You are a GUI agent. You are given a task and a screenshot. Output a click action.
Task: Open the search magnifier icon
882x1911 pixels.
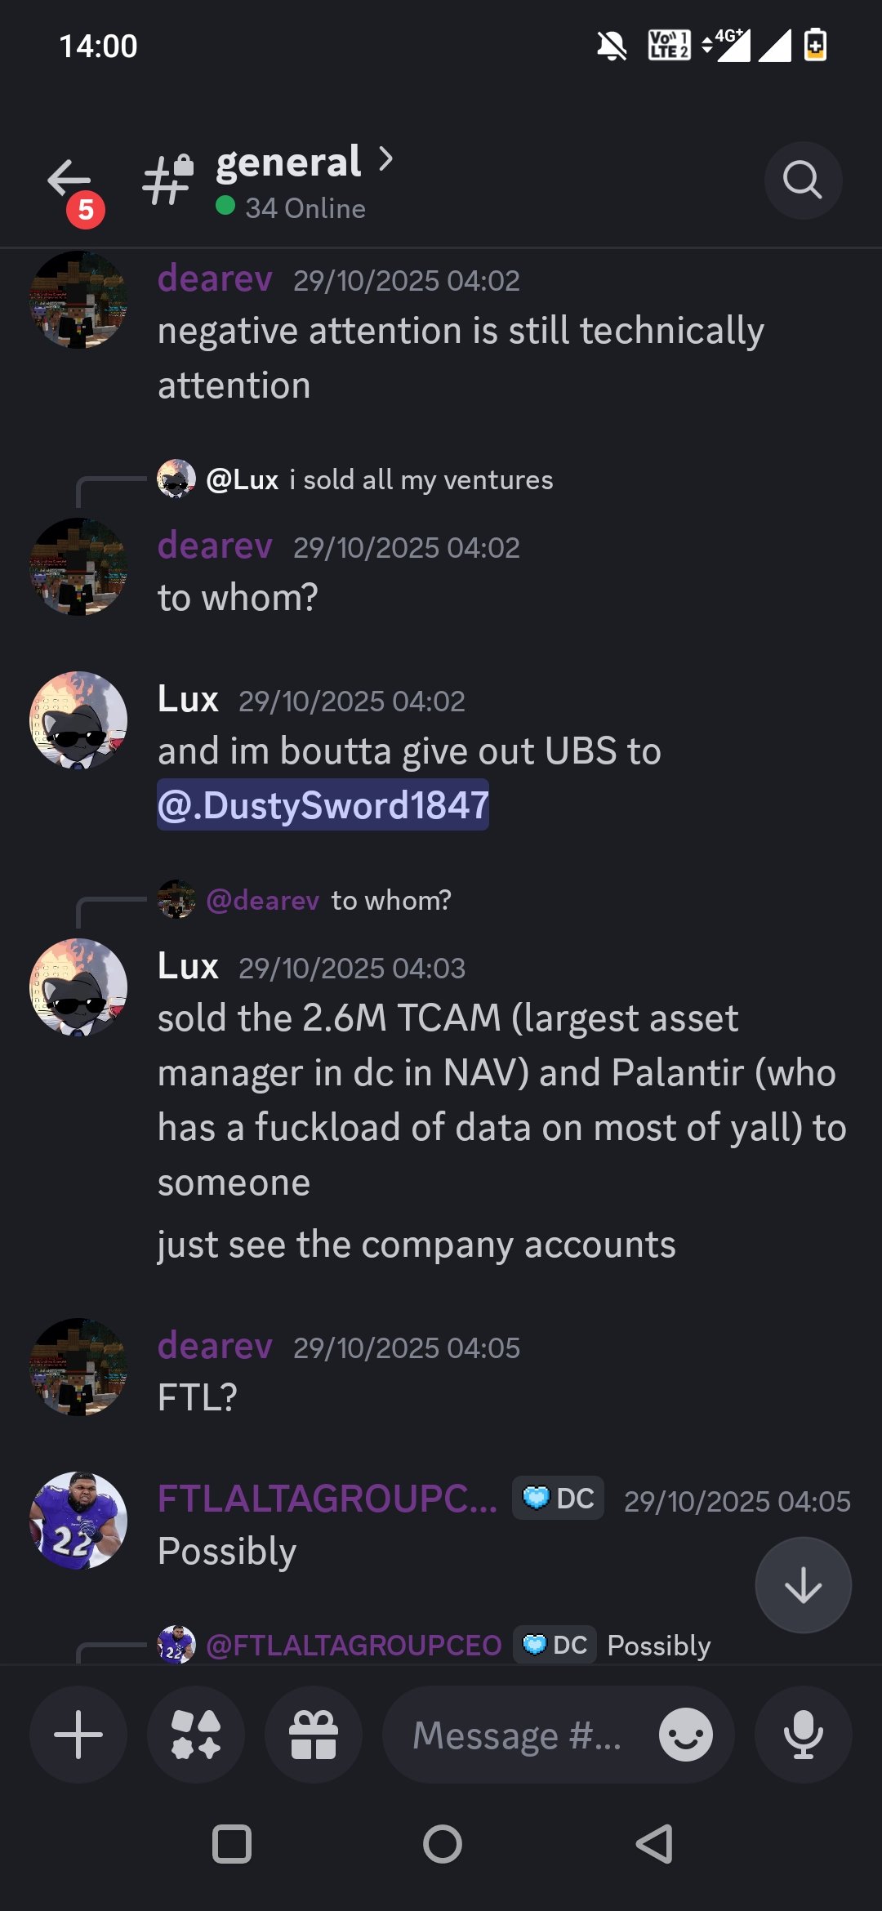point(803,180)
